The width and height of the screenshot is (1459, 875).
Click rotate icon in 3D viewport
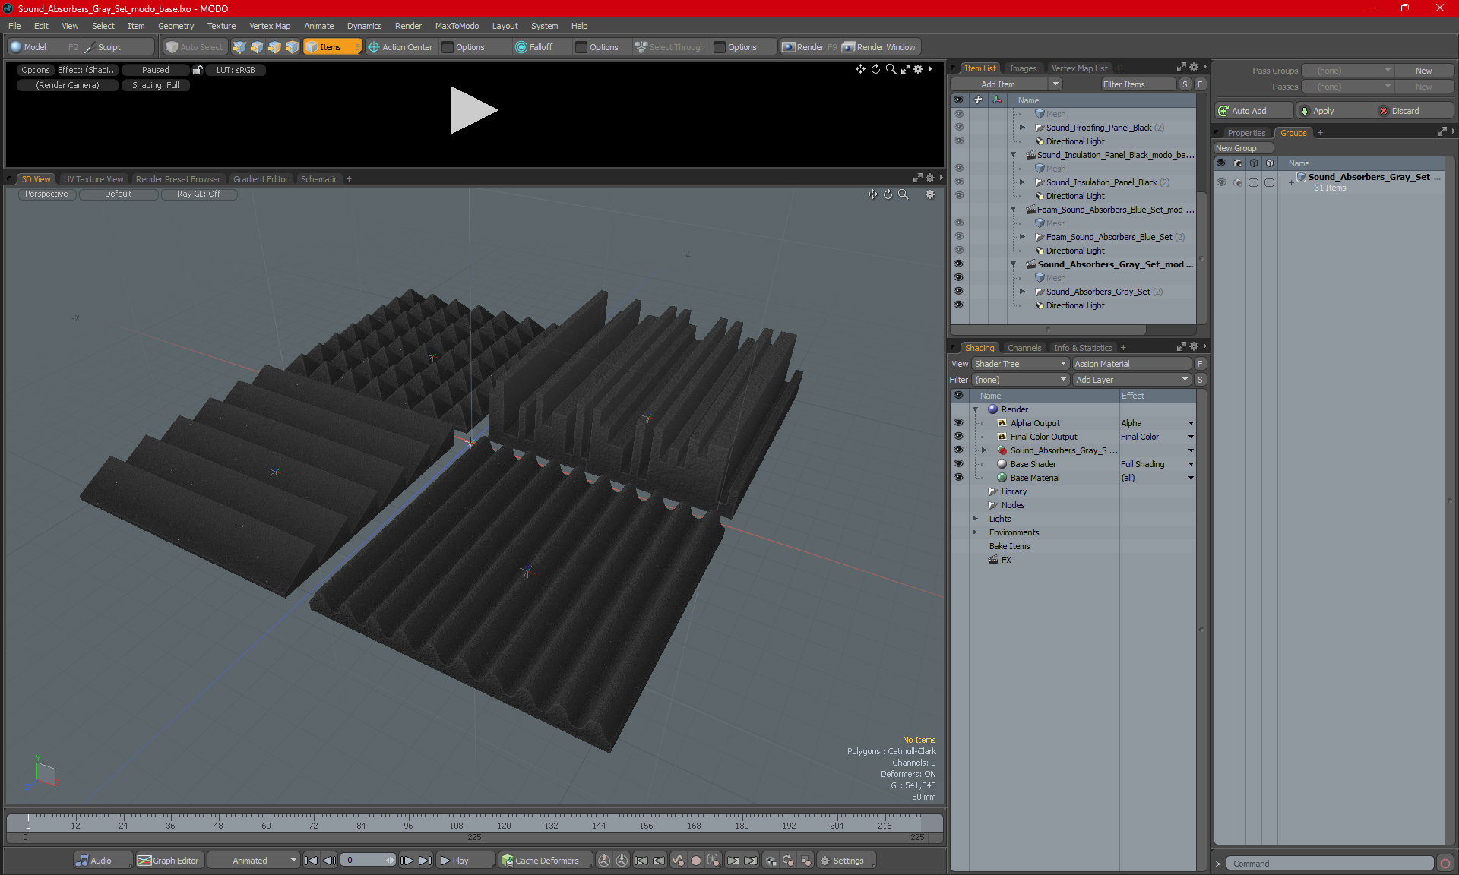[x=888, y=194]
